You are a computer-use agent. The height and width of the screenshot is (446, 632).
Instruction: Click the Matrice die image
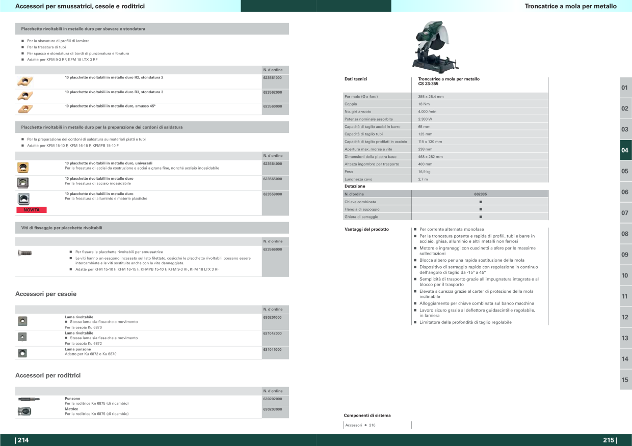click(x=24, y=411)
